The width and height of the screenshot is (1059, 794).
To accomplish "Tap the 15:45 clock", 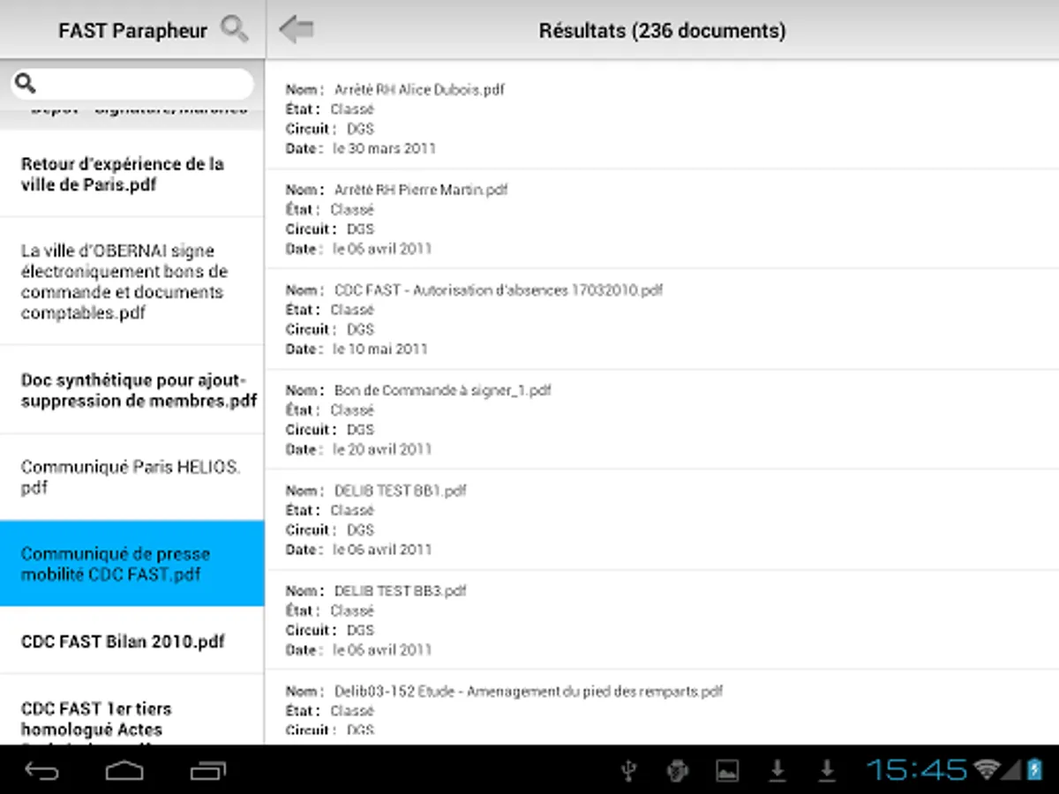I will pos(917,770).
